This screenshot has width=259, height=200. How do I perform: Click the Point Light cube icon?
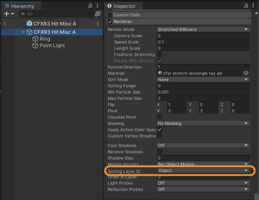[x=35, y=46]
